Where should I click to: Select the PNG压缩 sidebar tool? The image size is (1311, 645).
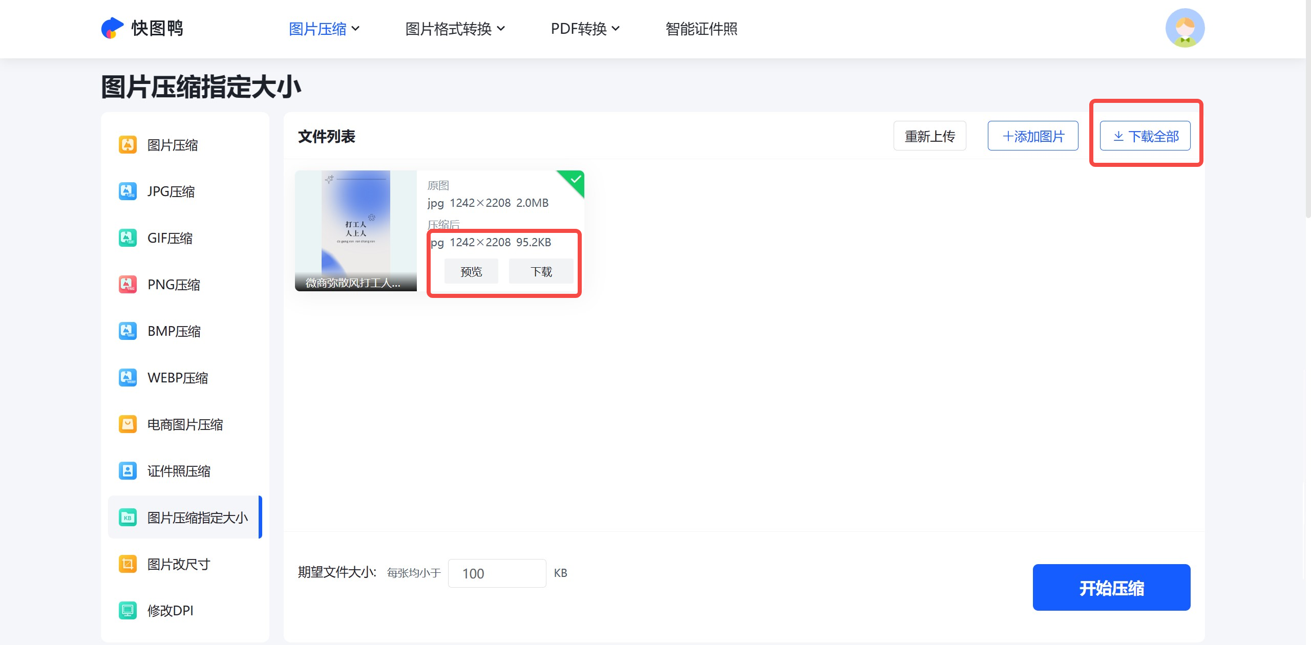pos(173,284)
